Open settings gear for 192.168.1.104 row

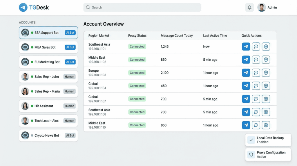pos(266,86)
